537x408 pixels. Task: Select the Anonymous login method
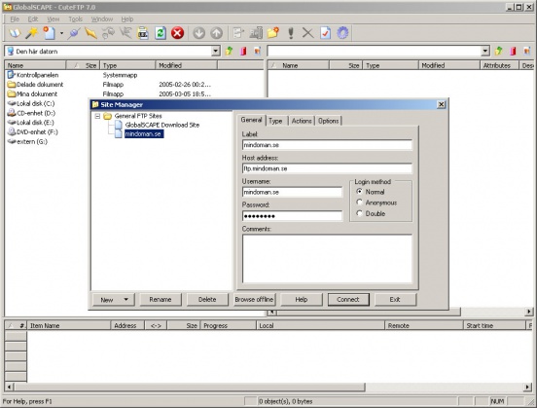(359, 203)
